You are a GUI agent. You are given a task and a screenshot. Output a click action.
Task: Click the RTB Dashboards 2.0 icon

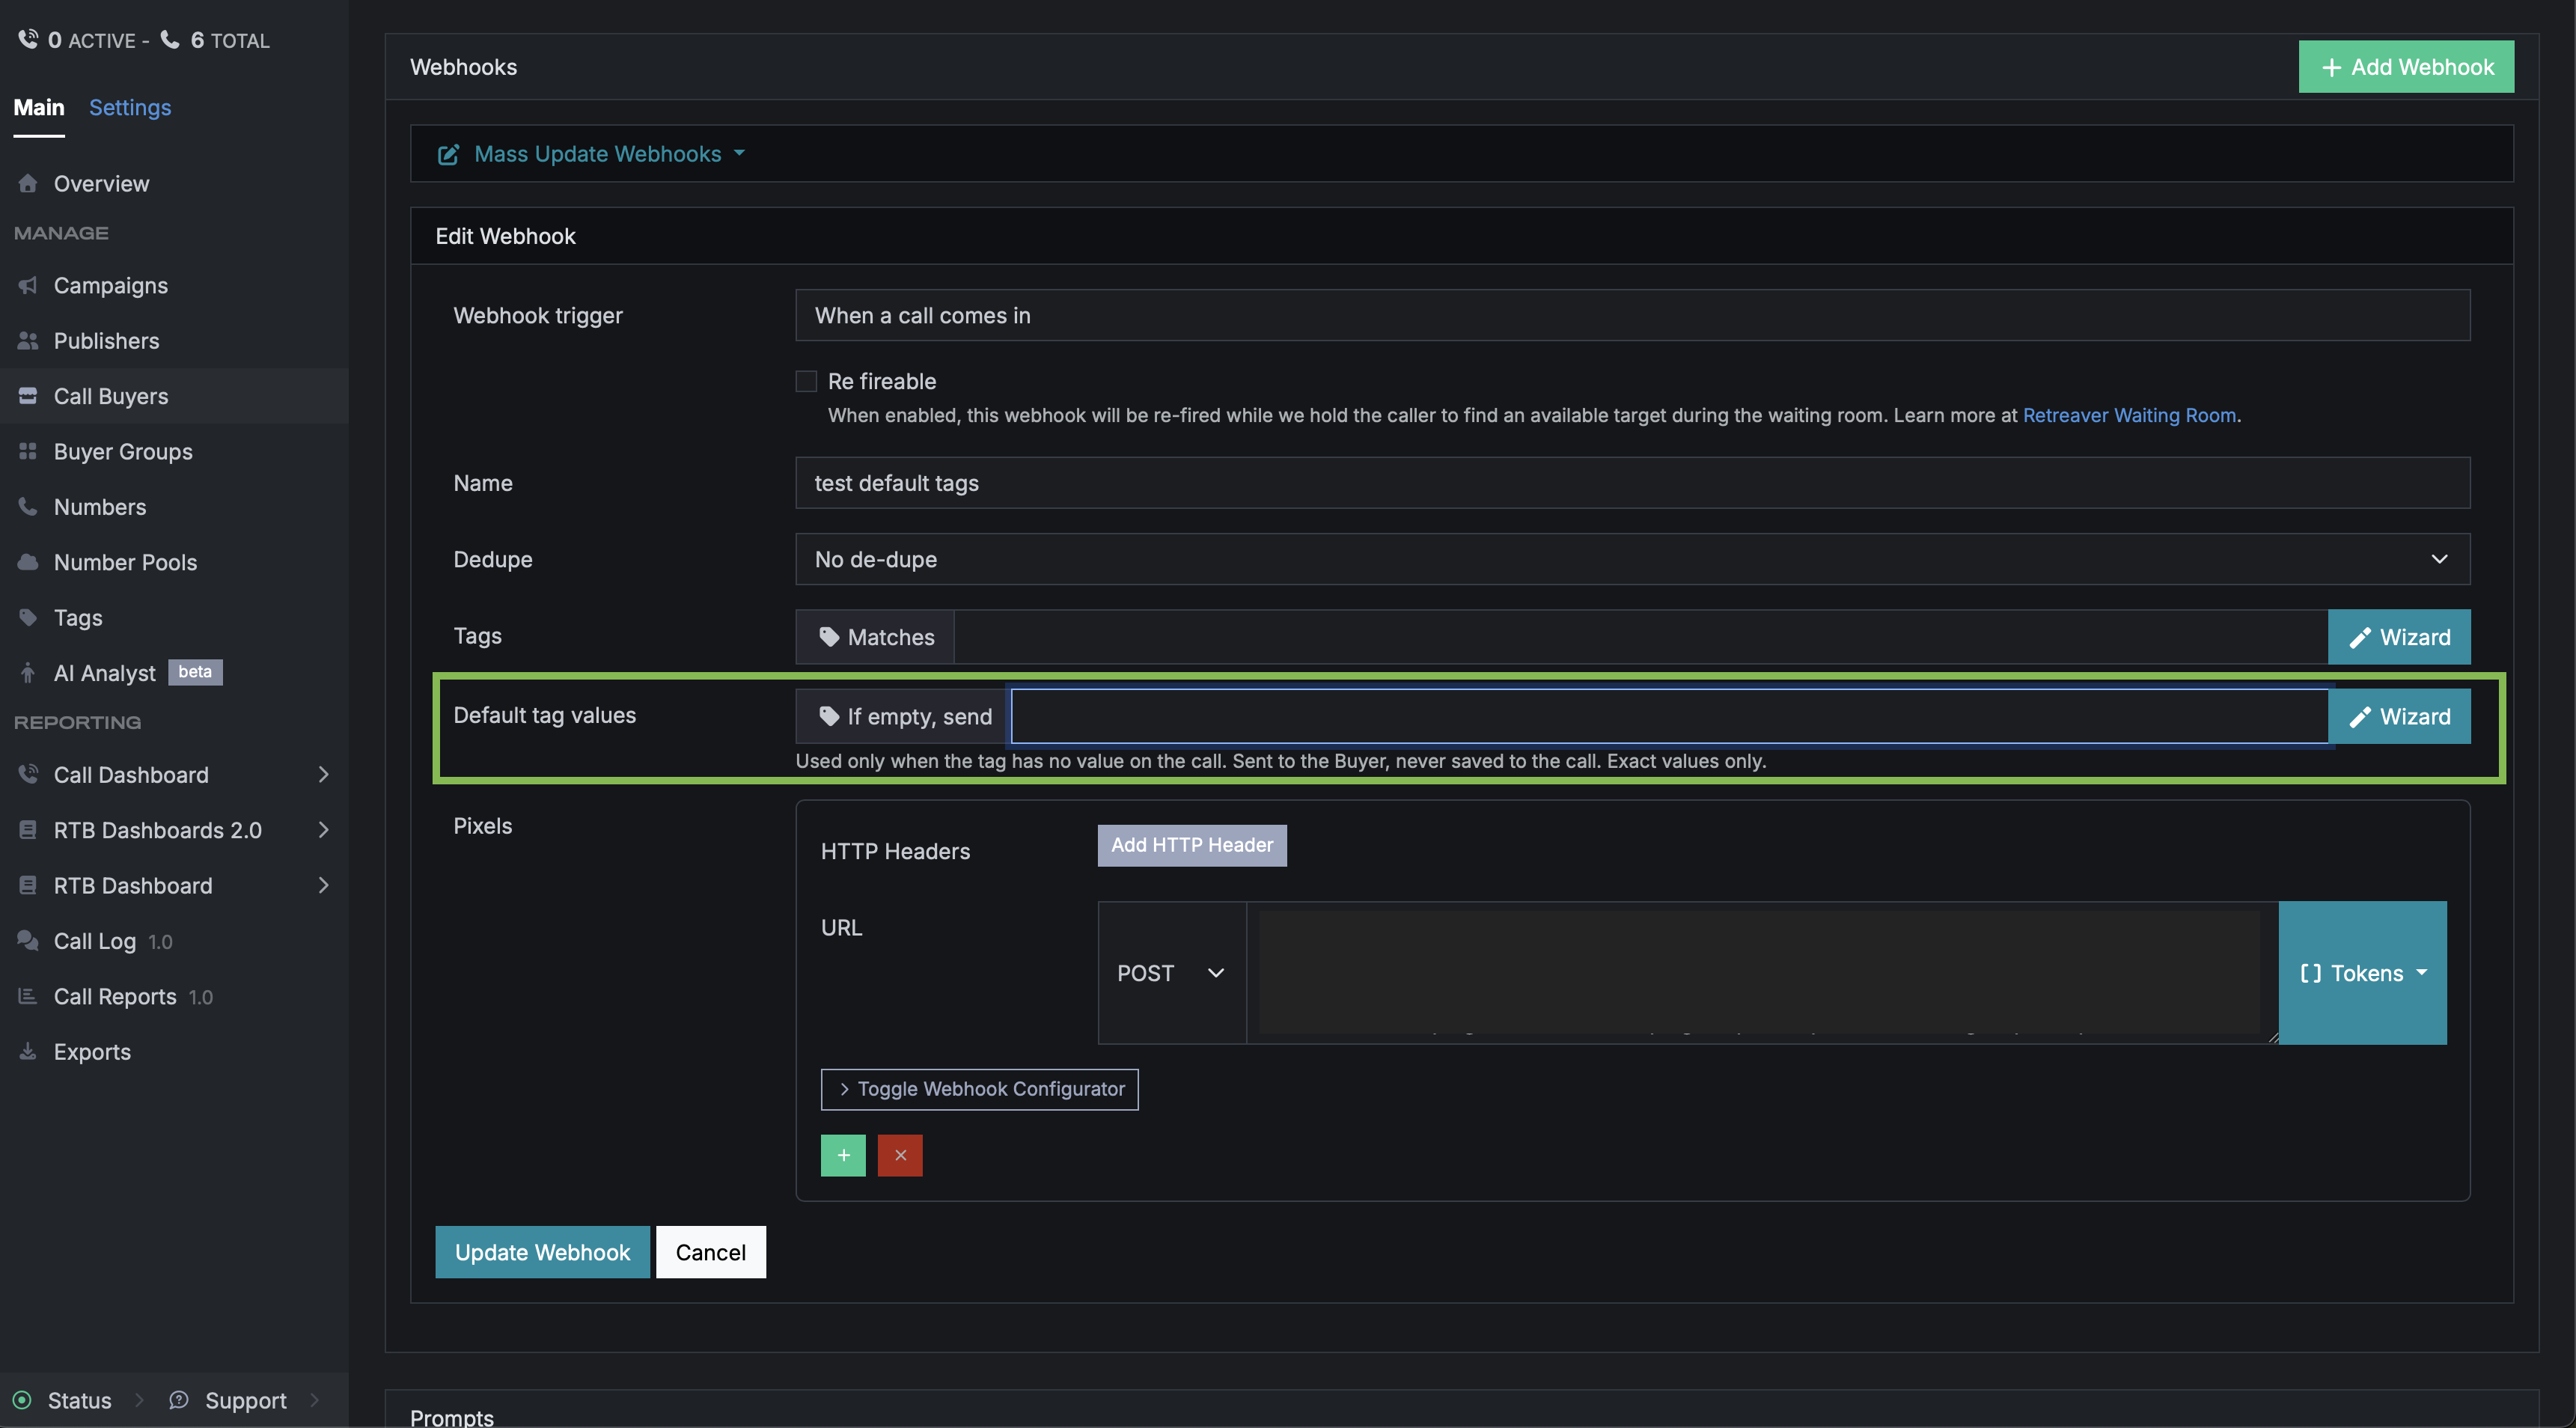(x=28, y=829)
